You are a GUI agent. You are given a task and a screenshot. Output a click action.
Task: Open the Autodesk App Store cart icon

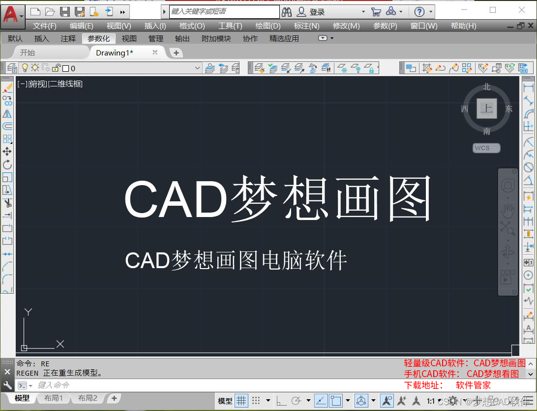[376, 12]
